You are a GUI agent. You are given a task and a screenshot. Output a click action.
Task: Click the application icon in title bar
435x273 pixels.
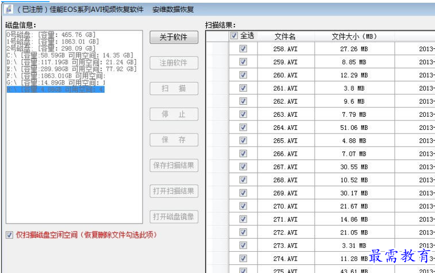(x=9, y=9)
